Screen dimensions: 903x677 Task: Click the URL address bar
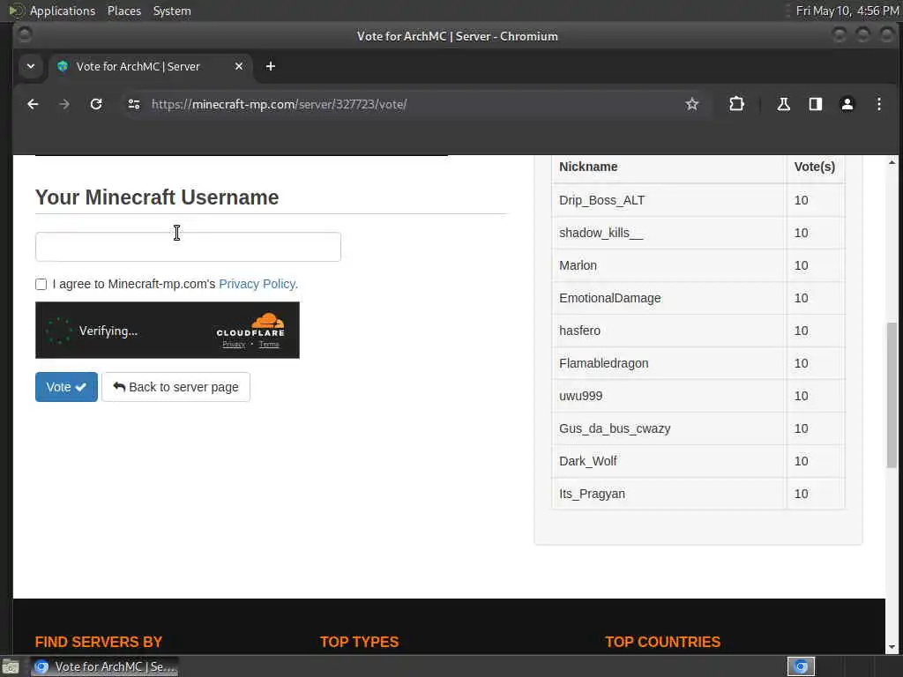(x=414, y=104)
